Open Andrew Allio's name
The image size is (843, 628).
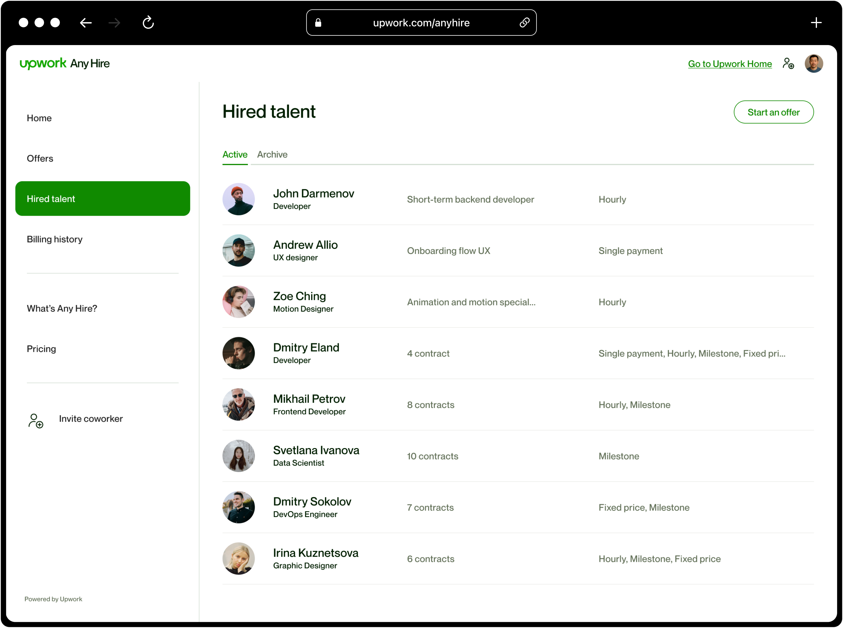305,245
